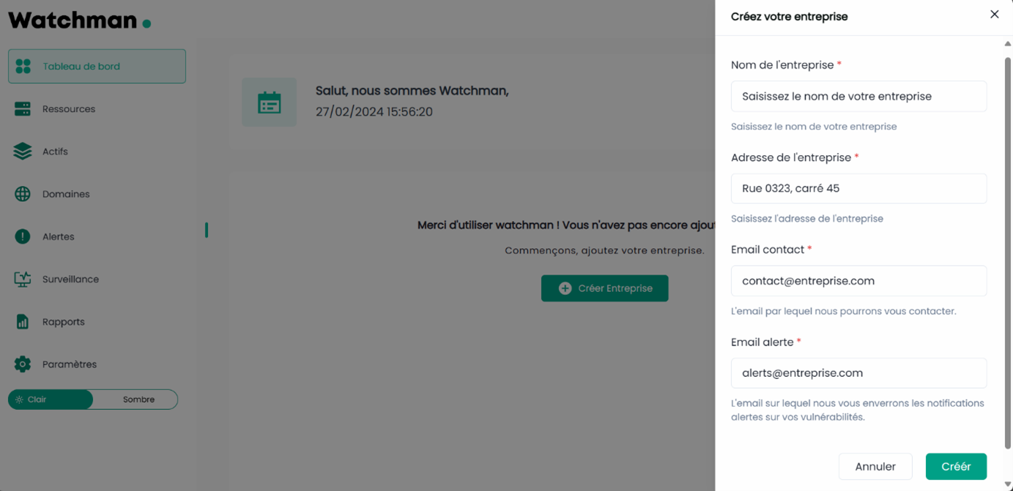Click the hint about notifications alertes sur vos vulnérabilités
Viewport: 1013px width, 491px height.
(858, 411)
